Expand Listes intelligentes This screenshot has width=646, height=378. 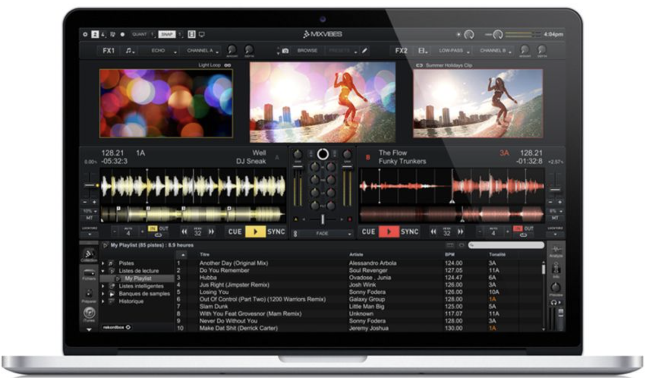(x=103, y=286)
